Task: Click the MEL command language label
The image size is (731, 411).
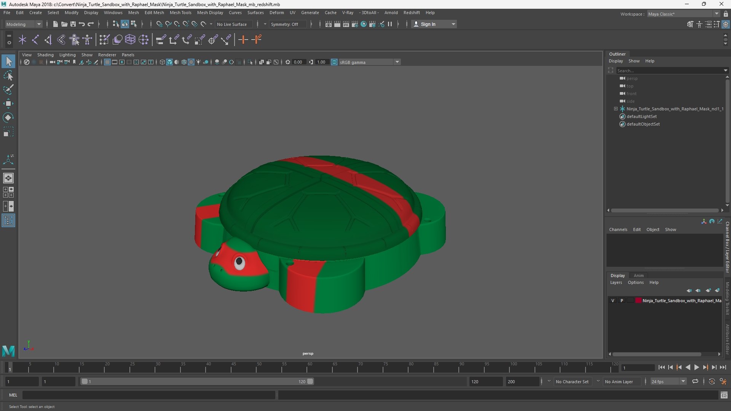Action: coord(13,395)
